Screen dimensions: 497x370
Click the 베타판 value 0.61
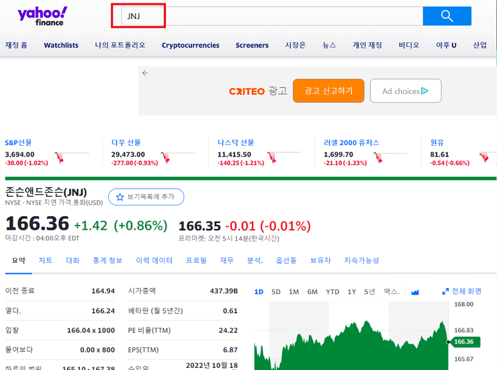[230, 311]
